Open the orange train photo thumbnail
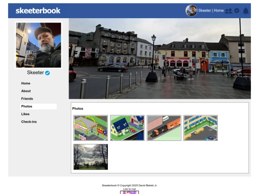The height and width of the screenshot is (194, 259). point(164,128)
